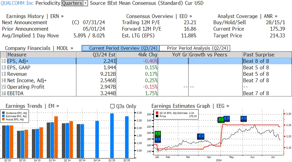Enable the Q3s Only checkbox

[x=112, y=106]
